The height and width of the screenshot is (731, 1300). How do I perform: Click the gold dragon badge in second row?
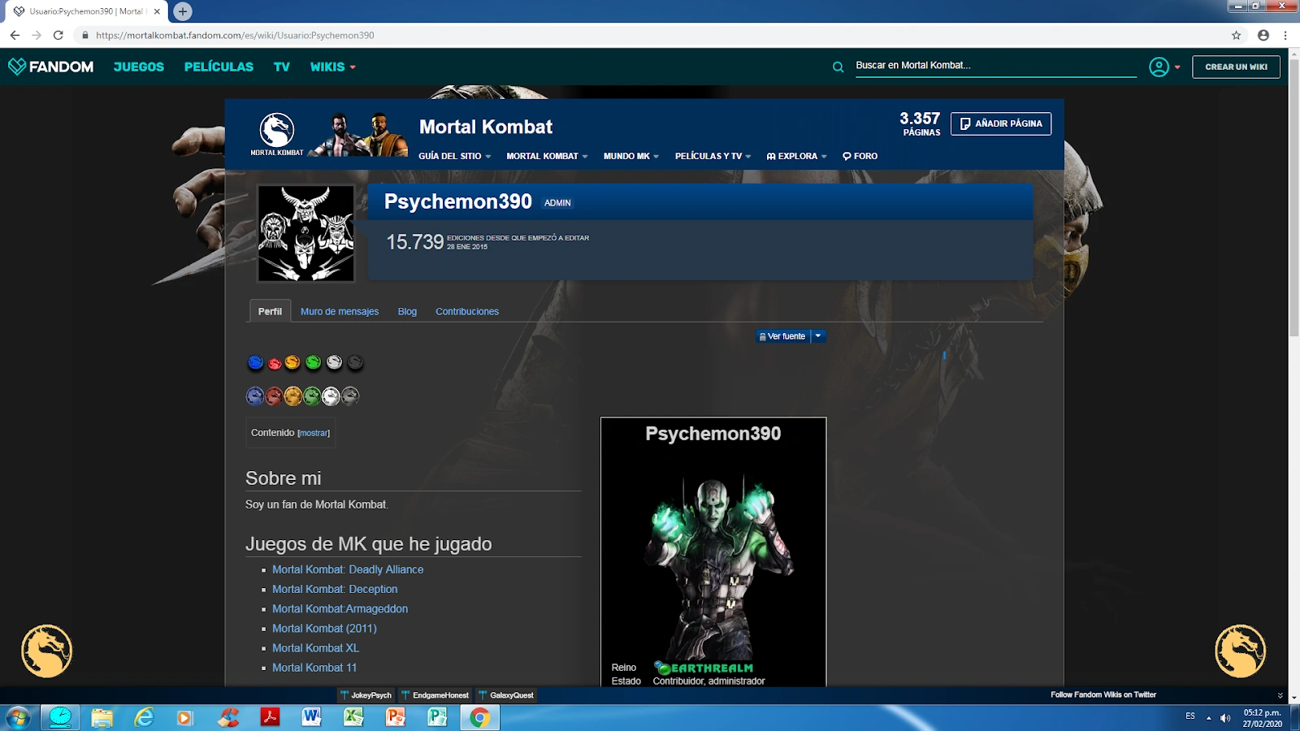[293, 396]
